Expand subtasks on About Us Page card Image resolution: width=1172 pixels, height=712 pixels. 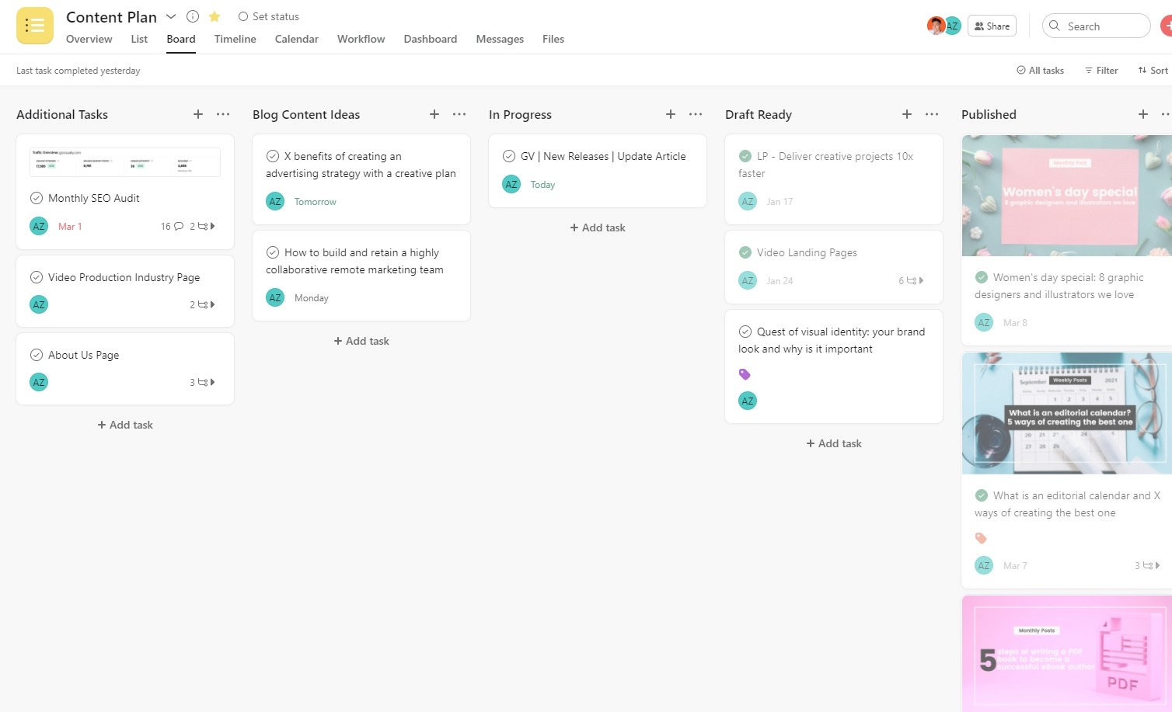click(203, 382)
